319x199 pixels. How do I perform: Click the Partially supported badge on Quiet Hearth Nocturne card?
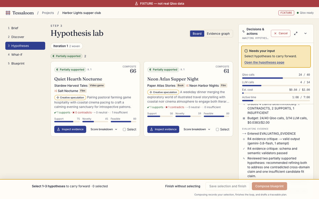point(70,69)
